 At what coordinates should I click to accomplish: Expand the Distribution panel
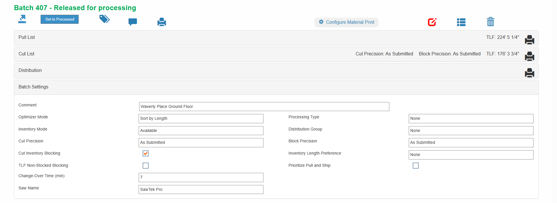pos(30,70)
